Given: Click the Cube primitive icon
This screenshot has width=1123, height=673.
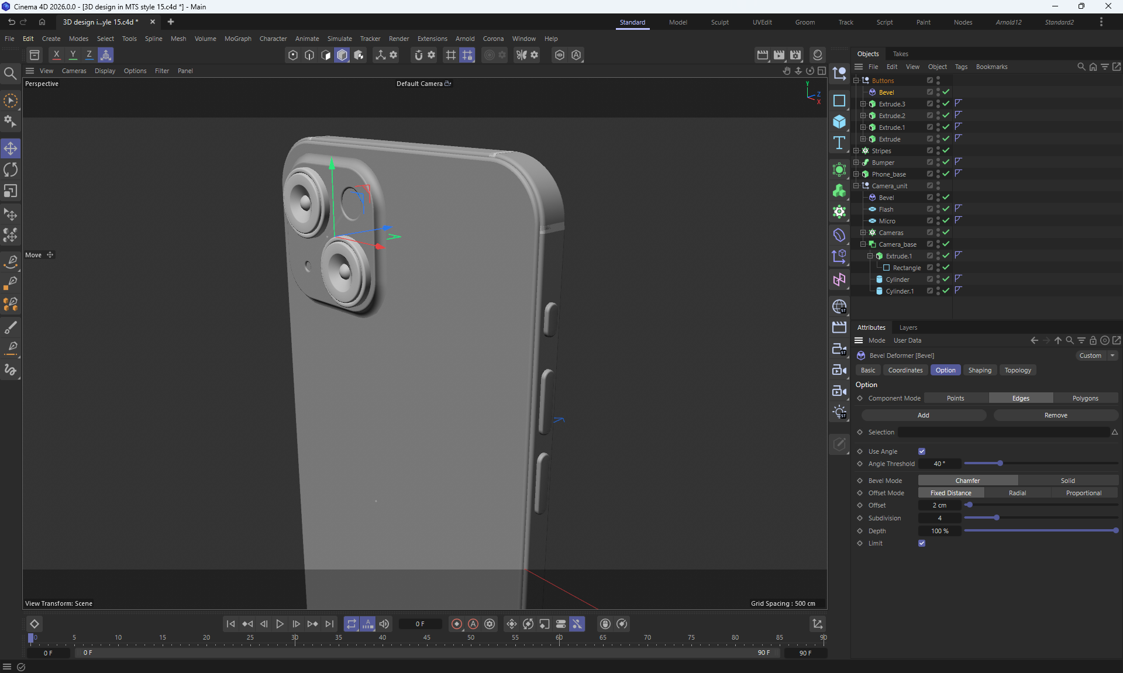Looking at the screenshot, I should point(839,122).
